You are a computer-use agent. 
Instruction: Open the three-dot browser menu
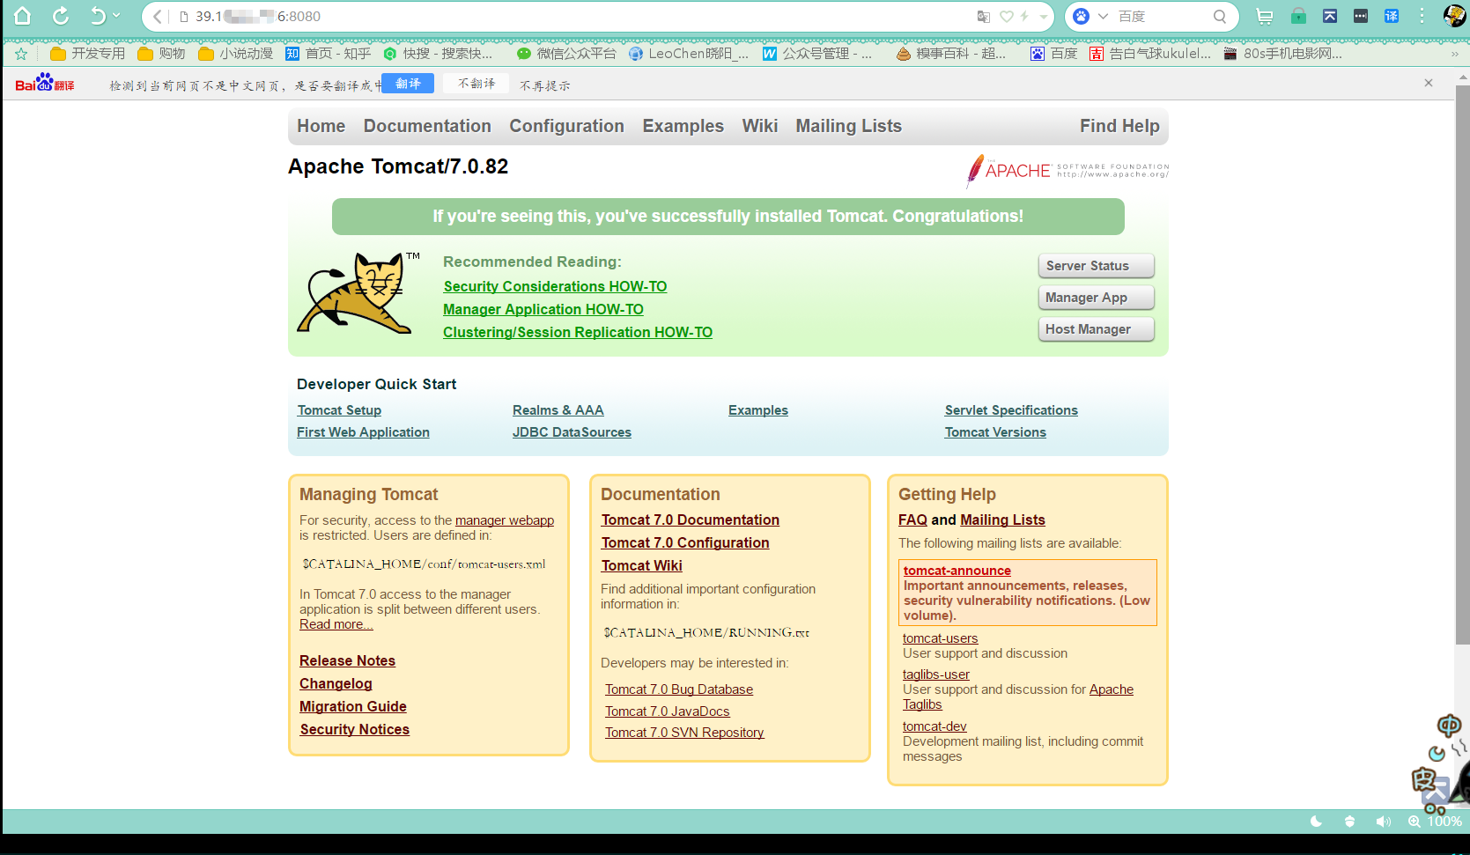1422,16
